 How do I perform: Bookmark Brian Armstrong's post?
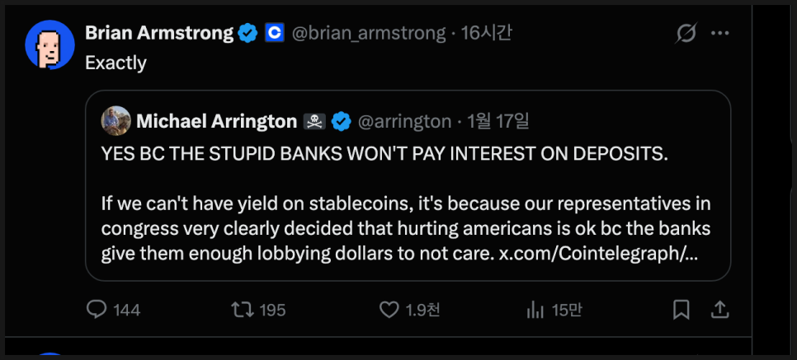pyautogui.click(x=681, y=310)
